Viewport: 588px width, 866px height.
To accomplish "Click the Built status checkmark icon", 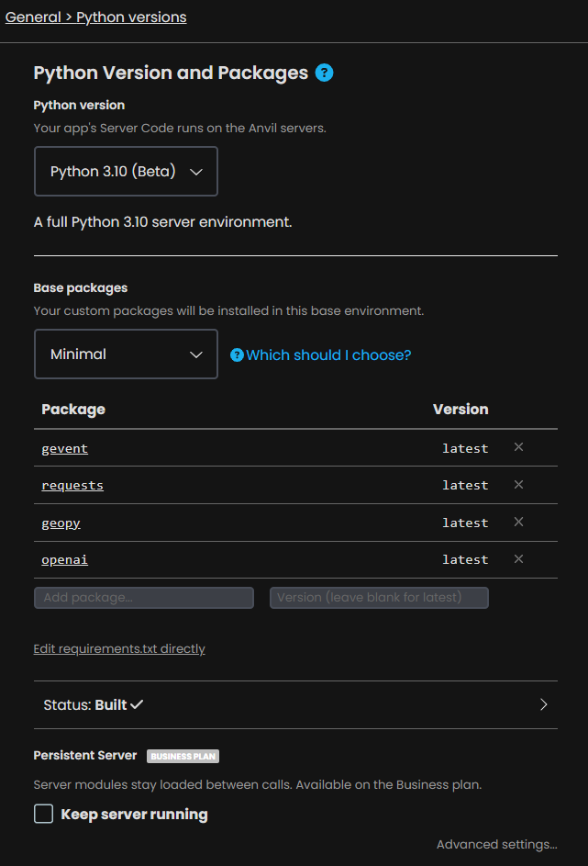I will coord(137,704).
